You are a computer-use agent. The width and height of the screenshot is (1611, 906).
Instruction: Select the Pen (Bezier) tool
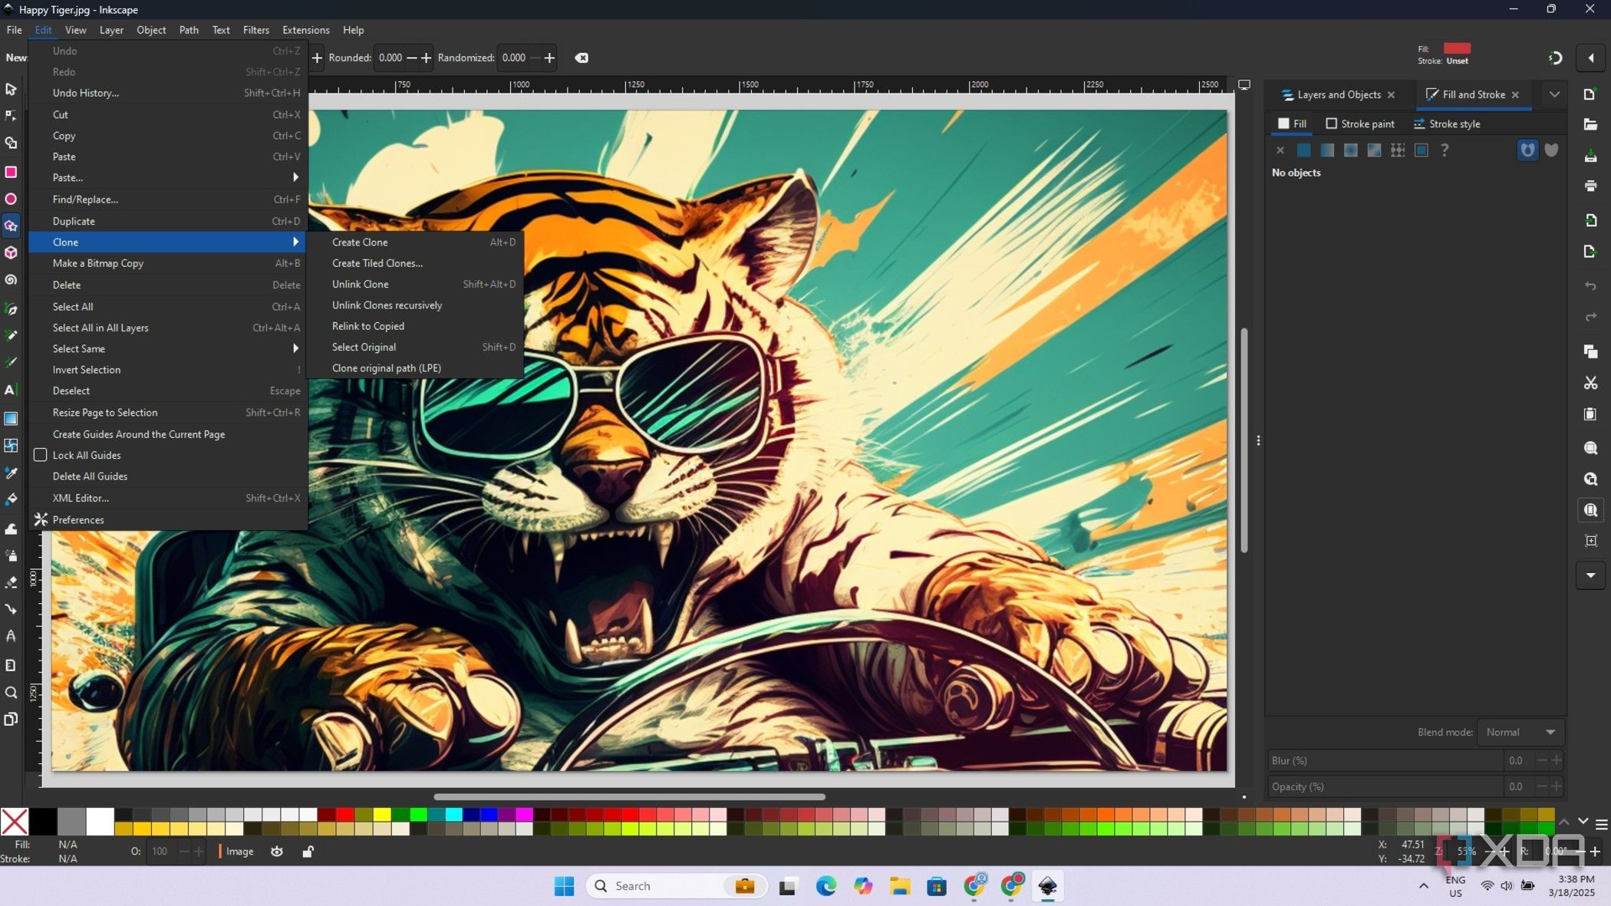(11, 308)
